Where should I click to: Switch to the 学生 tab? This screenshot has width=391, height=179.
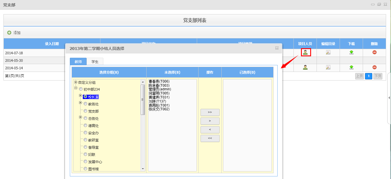pos(95,61)
